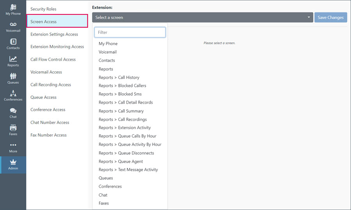This screenshot has width=351, height=210.
Task: Open the Chat bubble sidebar icon
Action: [x=13, y=110]
